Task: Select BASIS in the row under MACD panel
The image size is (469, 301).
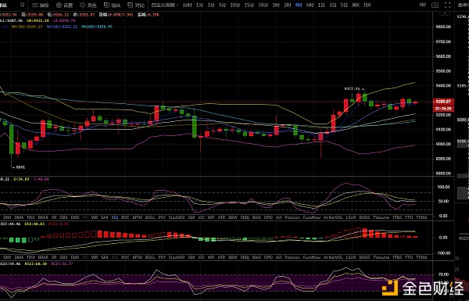Action: click(364, 257)
